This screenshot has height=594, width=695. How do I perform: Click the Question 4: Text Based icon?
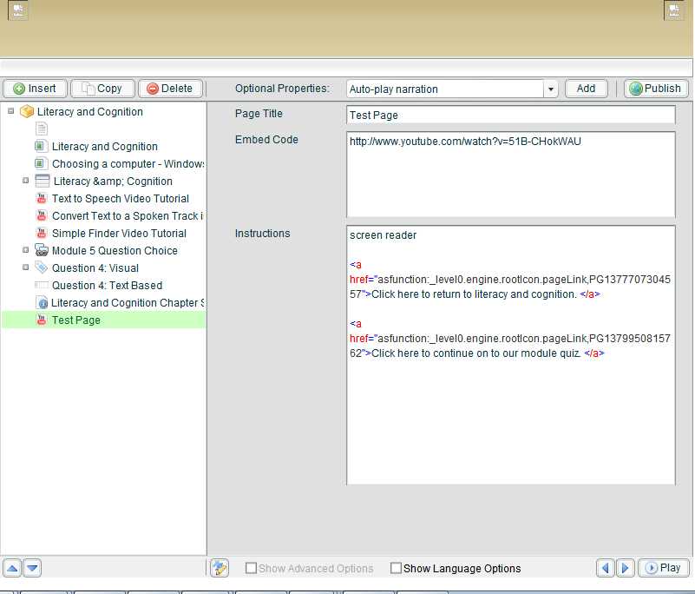(x=42, y=285)
